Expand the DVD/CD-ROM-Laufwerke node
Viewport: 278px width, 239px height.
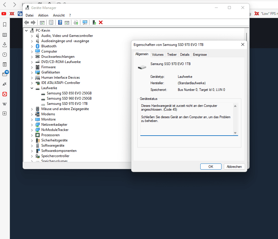(32, 62)
